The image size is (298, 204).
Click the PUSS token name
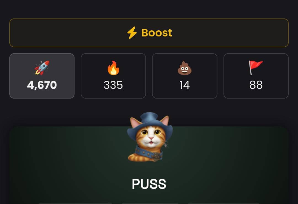(149, 184)
